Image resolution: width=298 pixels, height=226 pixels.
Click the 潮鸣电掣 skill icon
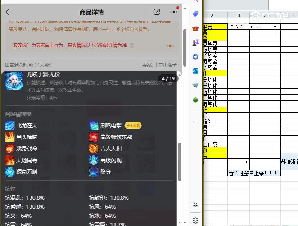(x=94, y=125)
